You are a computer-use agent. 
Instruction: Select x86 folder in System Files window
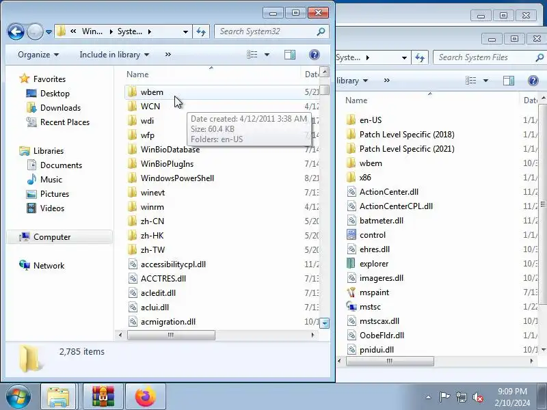[365, 177]
